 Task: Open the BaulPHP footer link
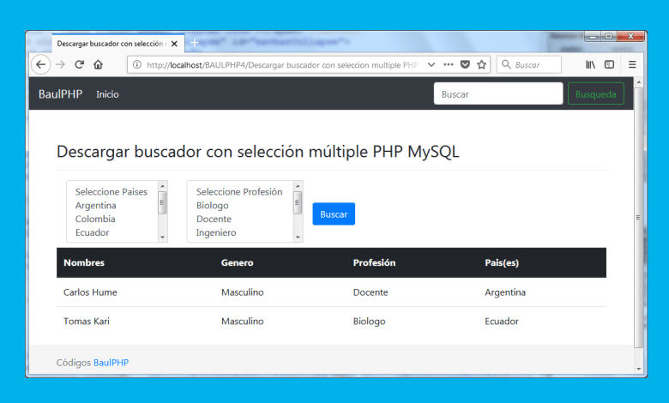[x=111, y=363]
